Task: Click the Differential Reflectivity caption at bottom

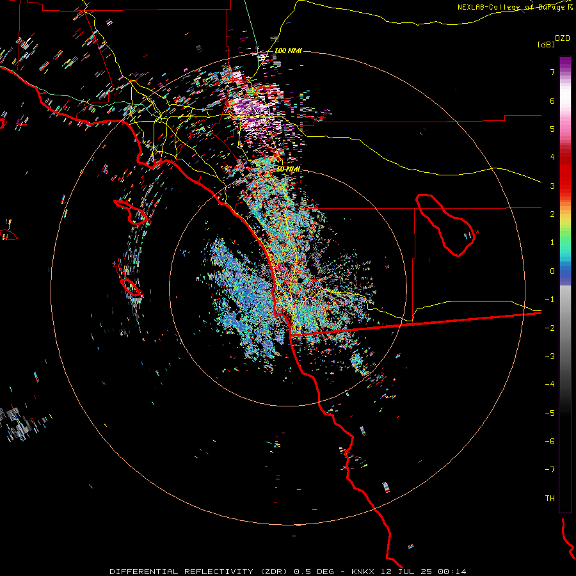Action: pyautogui.click(x=287, y=572)
